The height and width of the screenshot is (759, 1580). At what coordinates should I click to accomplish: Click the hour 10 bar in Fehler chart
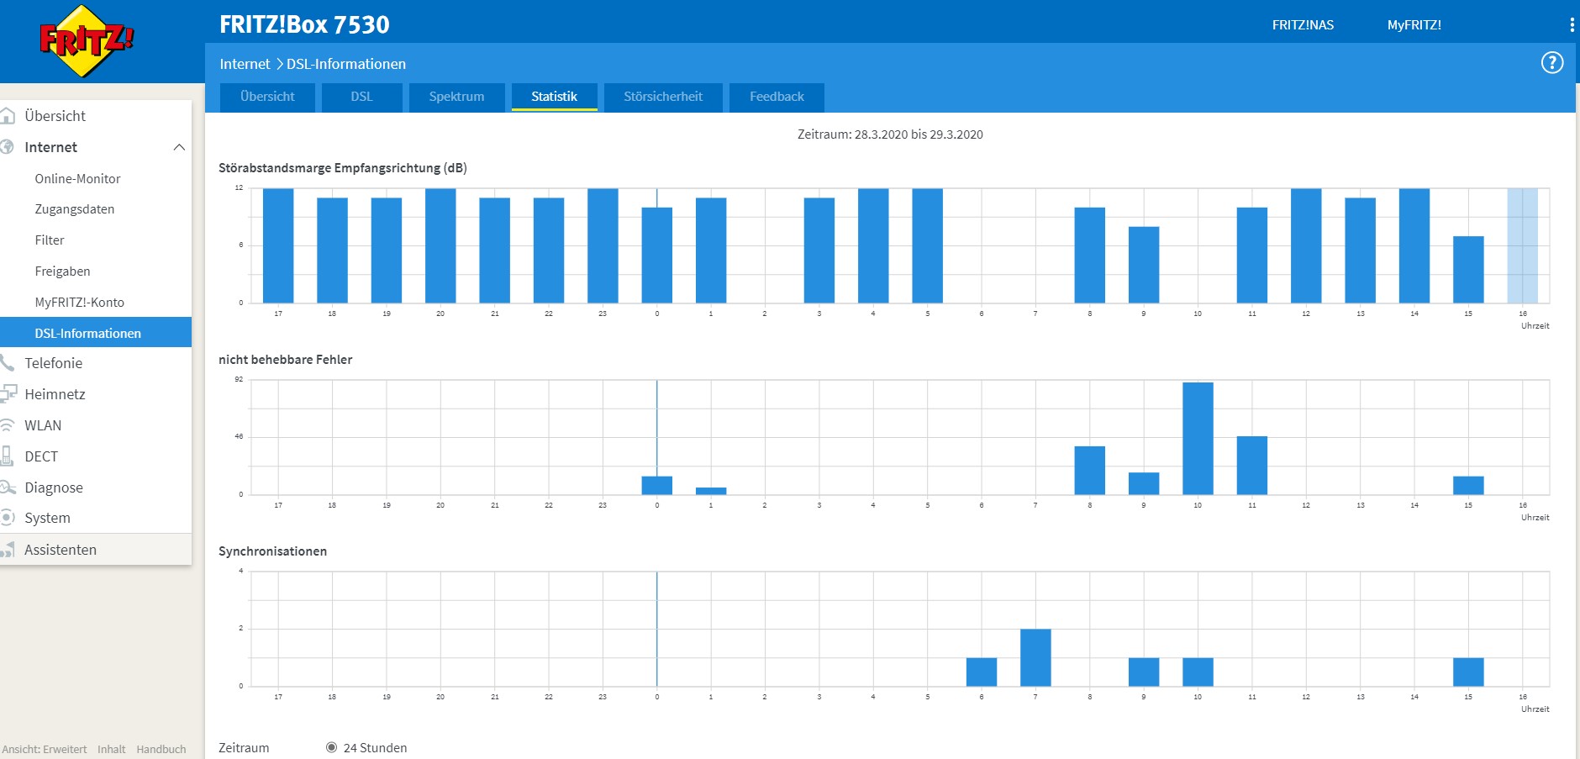click(1198, 439)
